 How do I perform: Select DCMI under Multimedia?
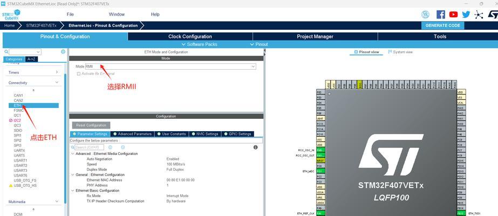[18, 214]
